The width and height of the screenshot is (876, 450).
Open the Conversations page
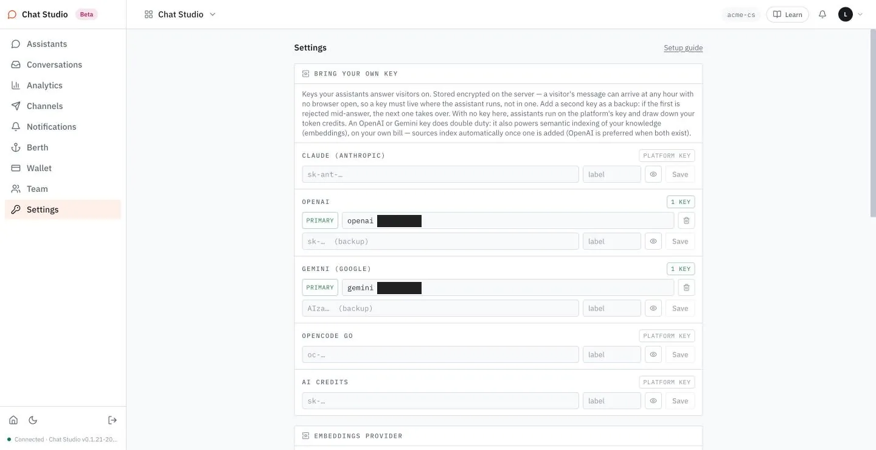click(x=63, y=65)
